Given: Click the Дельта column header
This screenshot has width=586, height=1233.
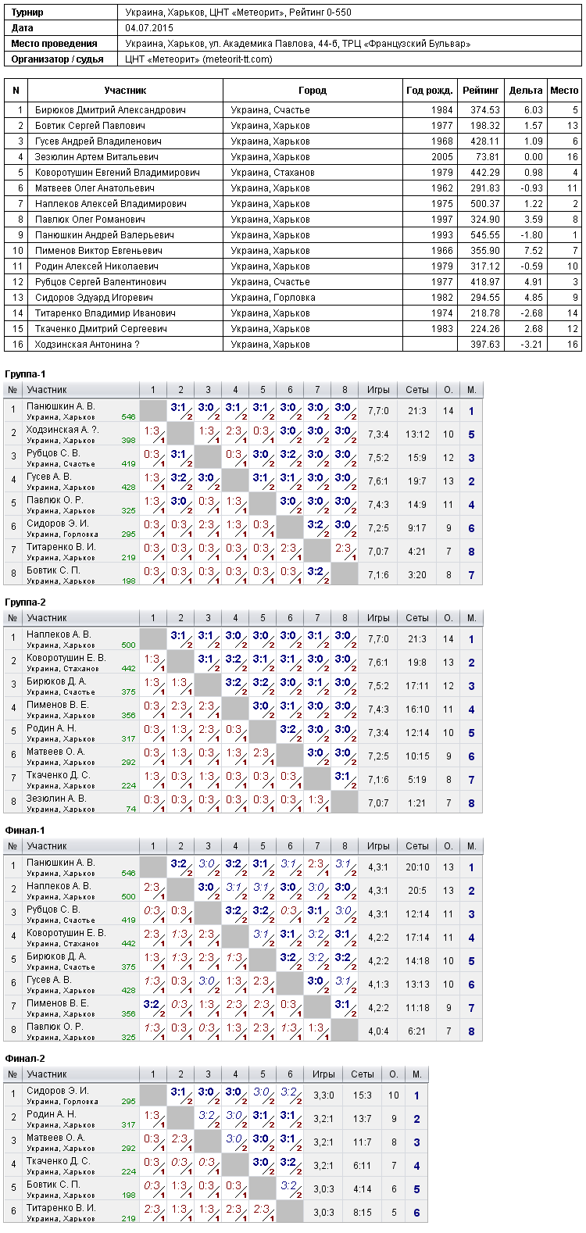Looking at the screenshot, I should 526,91.
